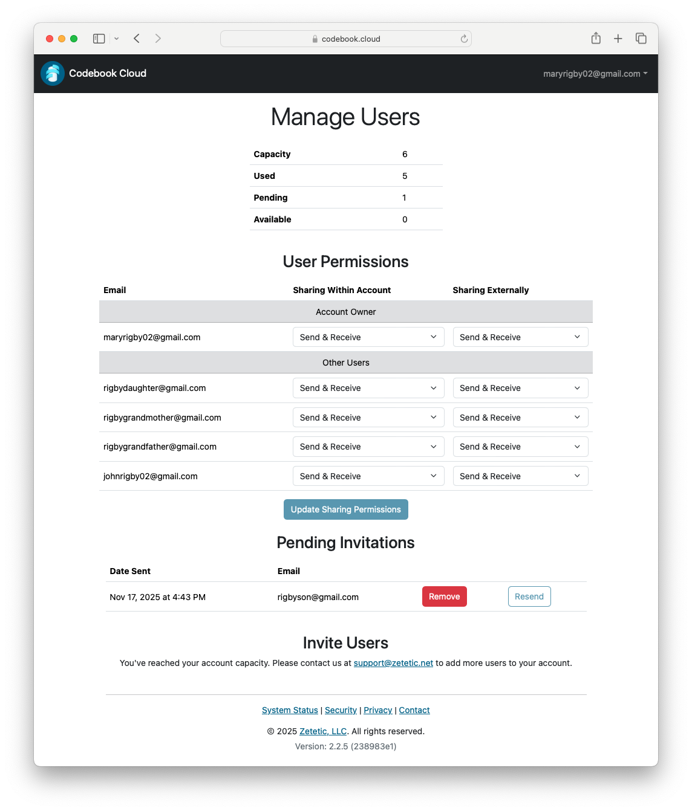Open the Account Owner Sharing Externally dropdown
The height and width of the screenshot is (811, 692).
click(x=520, y=337)
